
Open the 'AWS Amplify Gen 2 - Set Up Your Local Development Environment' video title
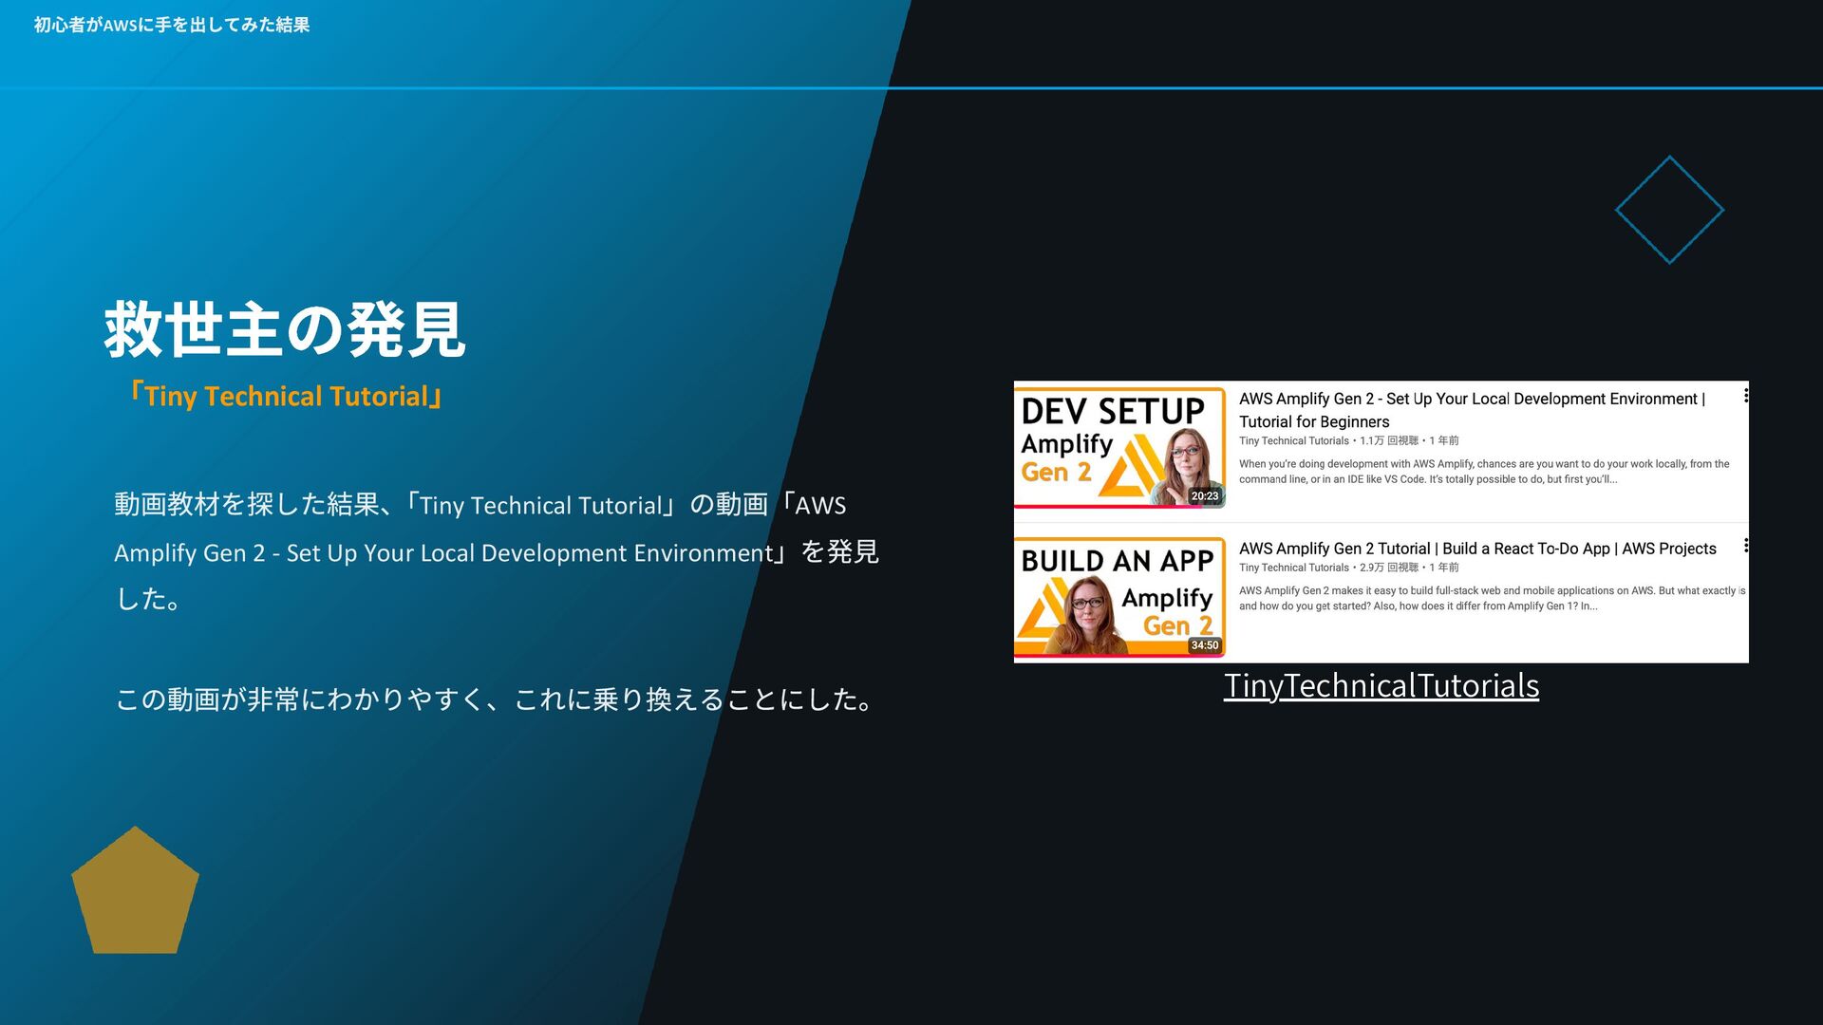(1471, 400)
